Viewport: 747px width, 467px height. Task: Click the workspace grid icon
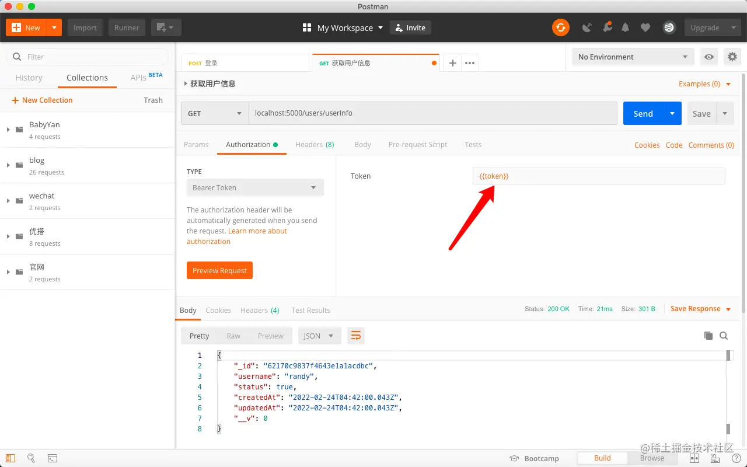pyautogui.click(x=307, y=27)
